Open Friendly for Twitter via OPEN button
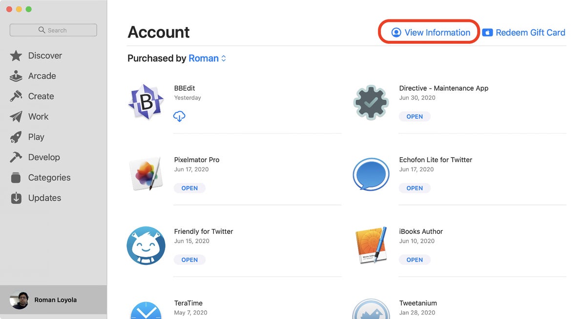Screen dimensions: 586x319 (x=189, y=260)
